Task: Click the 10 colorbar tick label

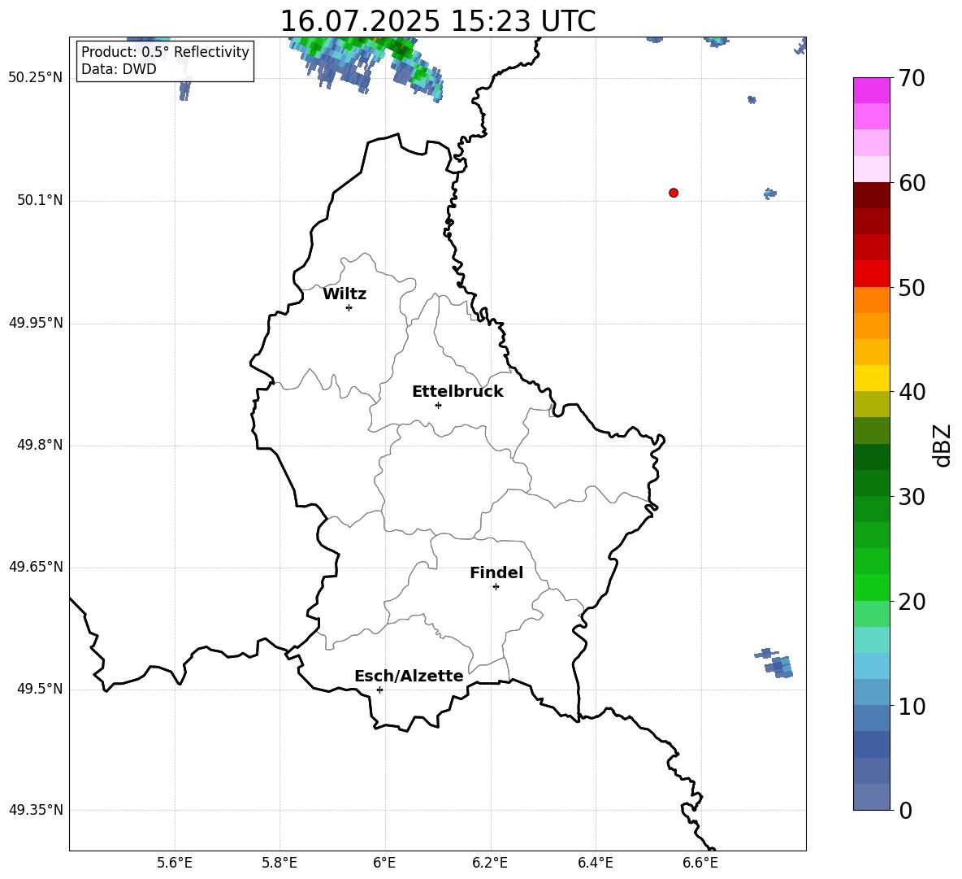Action: point(912,706)
